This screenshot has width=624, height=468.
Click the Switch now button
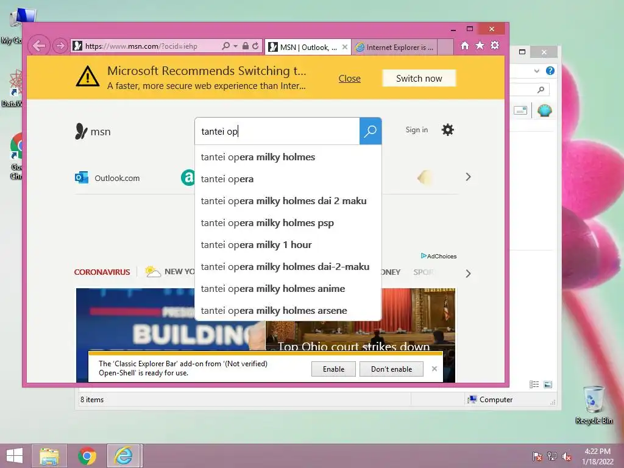419,79
